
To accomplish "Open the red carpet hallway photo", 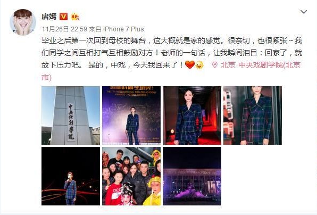I will 192,115.
